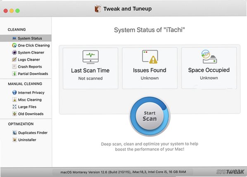The width and height of the screenshot is (247, 177).
Task: Click the System Status of "iTachi" heading
Action: point(150,30)
